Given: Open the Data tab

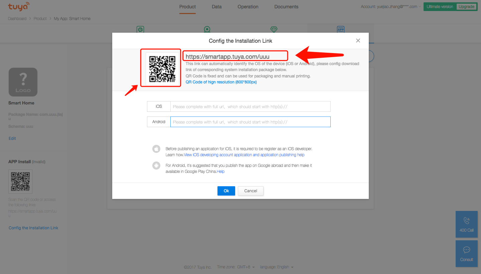Looking at the screenshot, I should click(217, 7).
